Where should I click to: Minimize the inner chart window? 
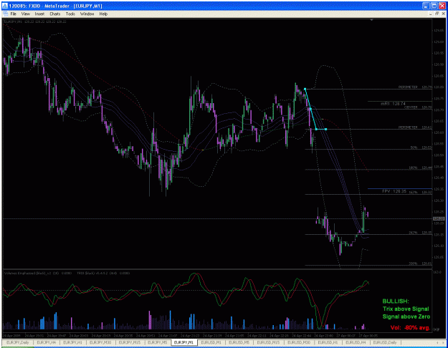(x=431, y=14)
